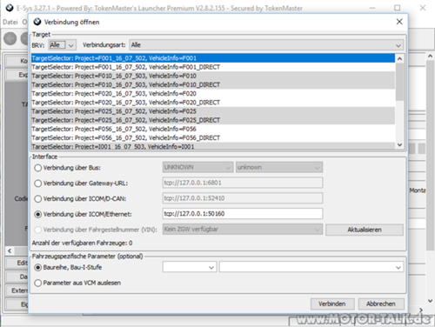Screen dimensions: 435x327
Task: Click main window scroll down arrow at right edge
Action: click(431, 301)
